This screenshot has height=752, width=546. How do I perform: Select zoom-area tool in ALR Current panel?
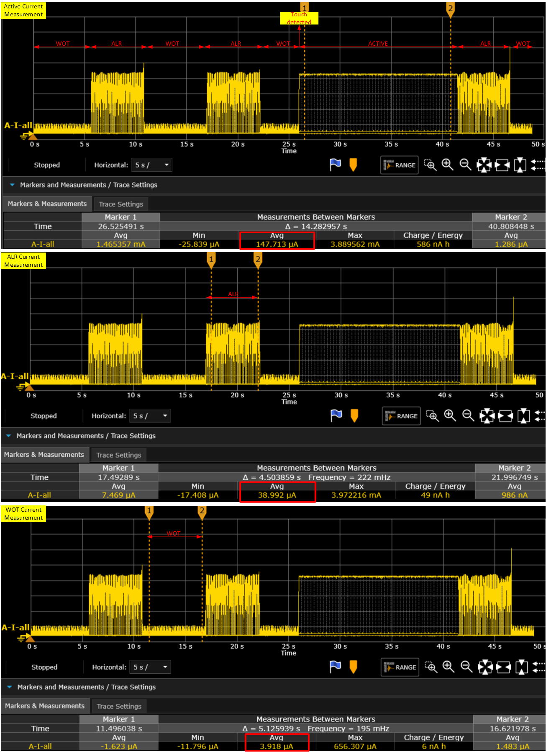point(432,416)
